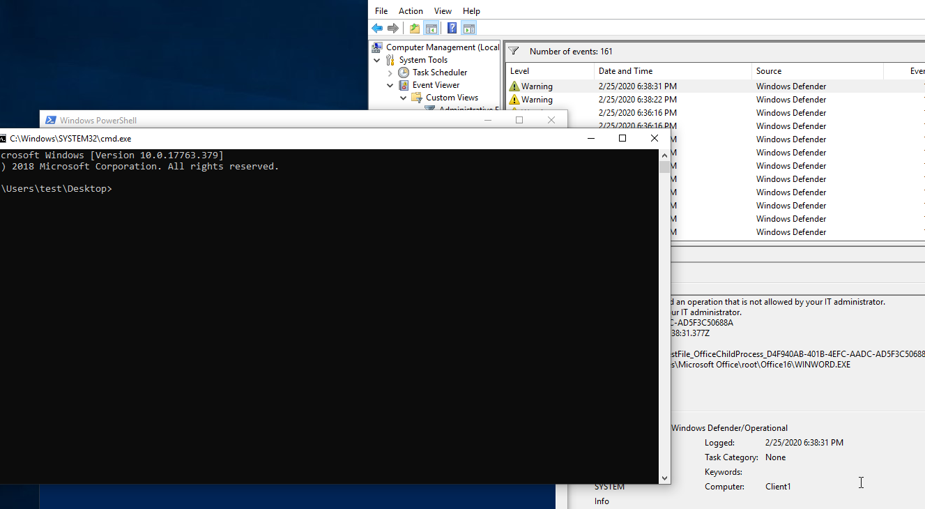Open the Action menu

pos(411,11)
